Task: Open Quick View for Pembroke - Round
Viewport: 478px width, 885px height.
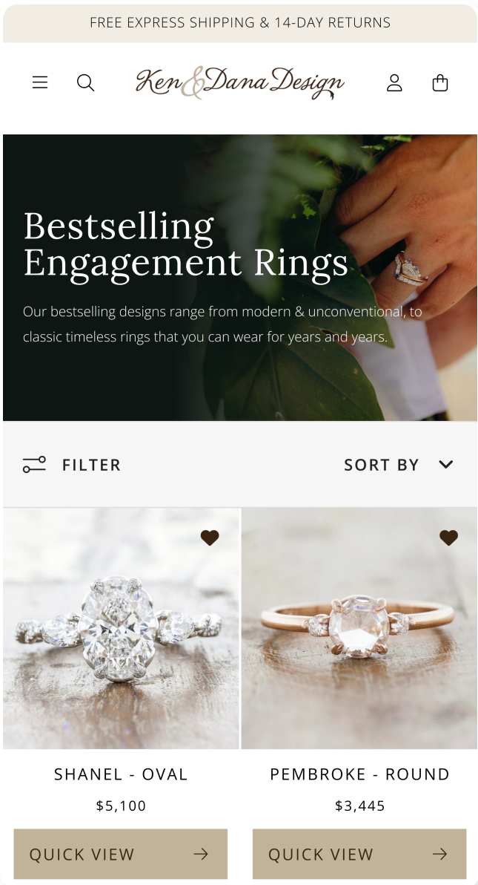Action: pyautogui.click(x=359, y=854)
